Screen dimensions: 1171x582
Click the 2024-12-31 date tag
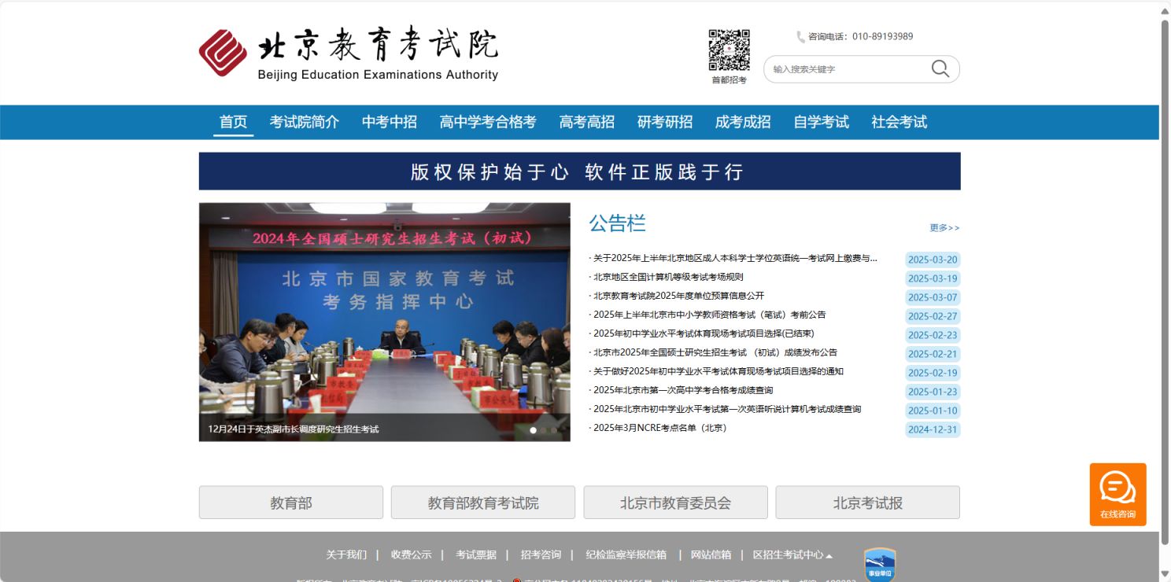coord(933,430)
